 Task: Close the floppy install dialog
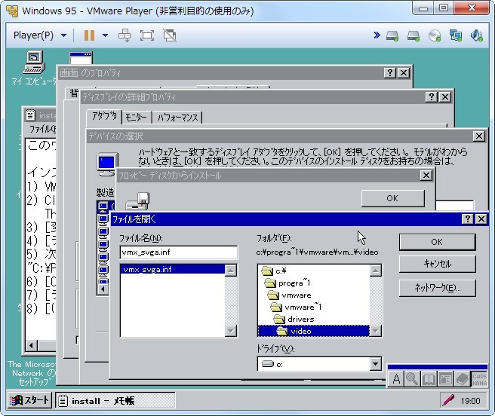click(x=426, y=176)
